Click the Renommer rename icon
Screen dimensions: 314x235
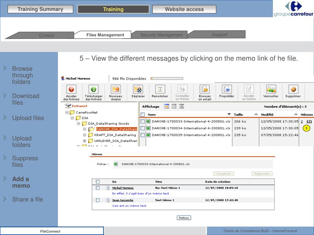click(160, 89)
